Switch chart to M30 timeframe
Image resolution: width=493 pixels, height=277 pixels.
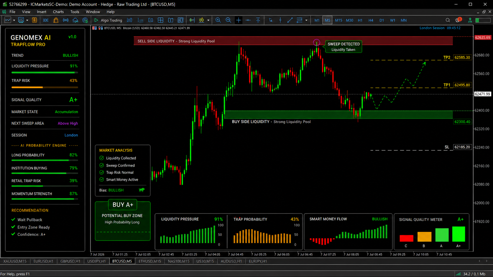coord(349,20)
